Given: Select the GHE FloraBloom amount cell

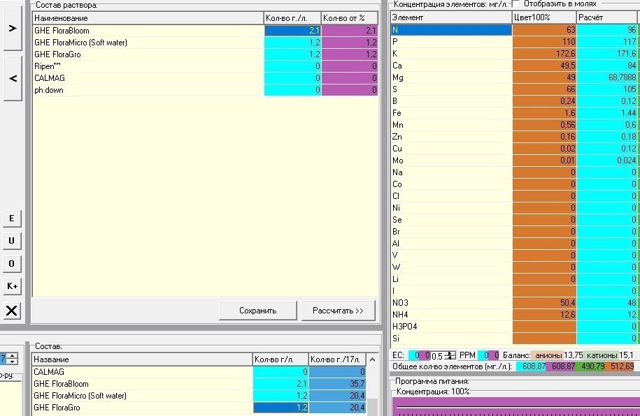Looking at the screenshot, I should pos(292,31).
